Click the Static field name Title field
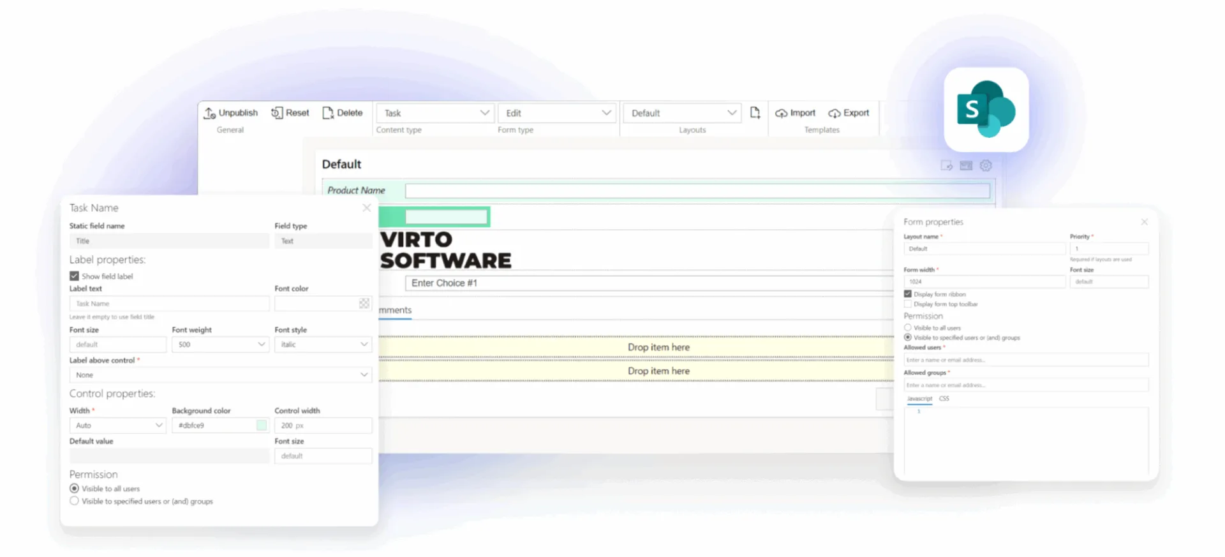1225x557 pixels. pyautogui.click(x=169, y=241)
